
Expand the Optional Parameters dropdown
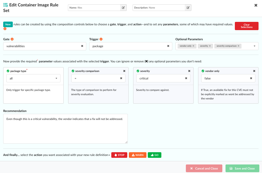254,46
